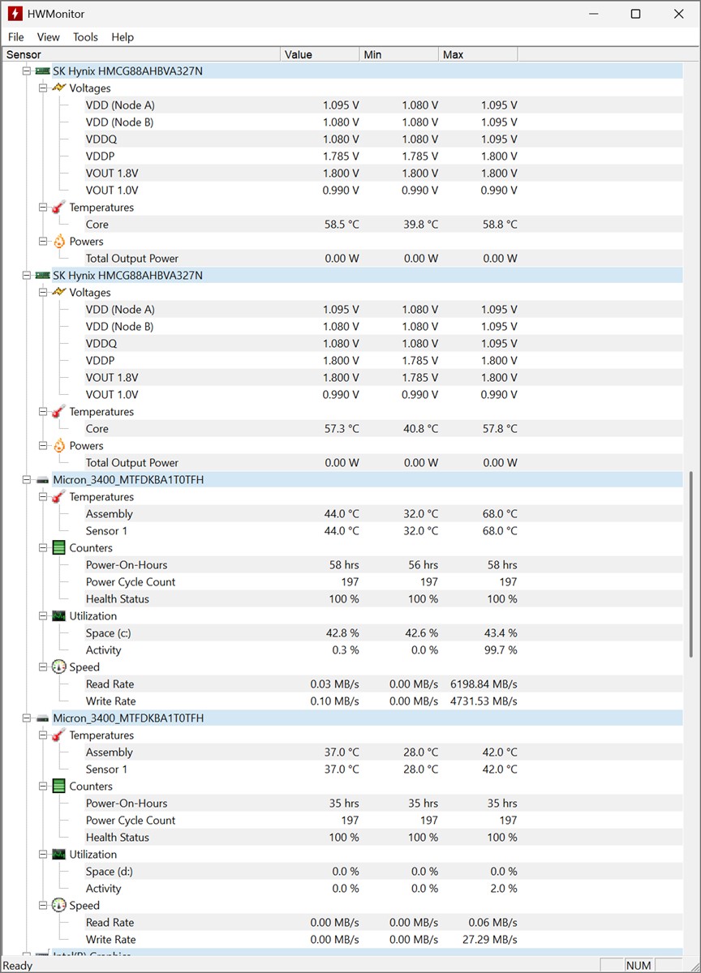Viewport: 701px width, 973px height.
Task: Open the File menu
Action: click(x=16, y=37)
